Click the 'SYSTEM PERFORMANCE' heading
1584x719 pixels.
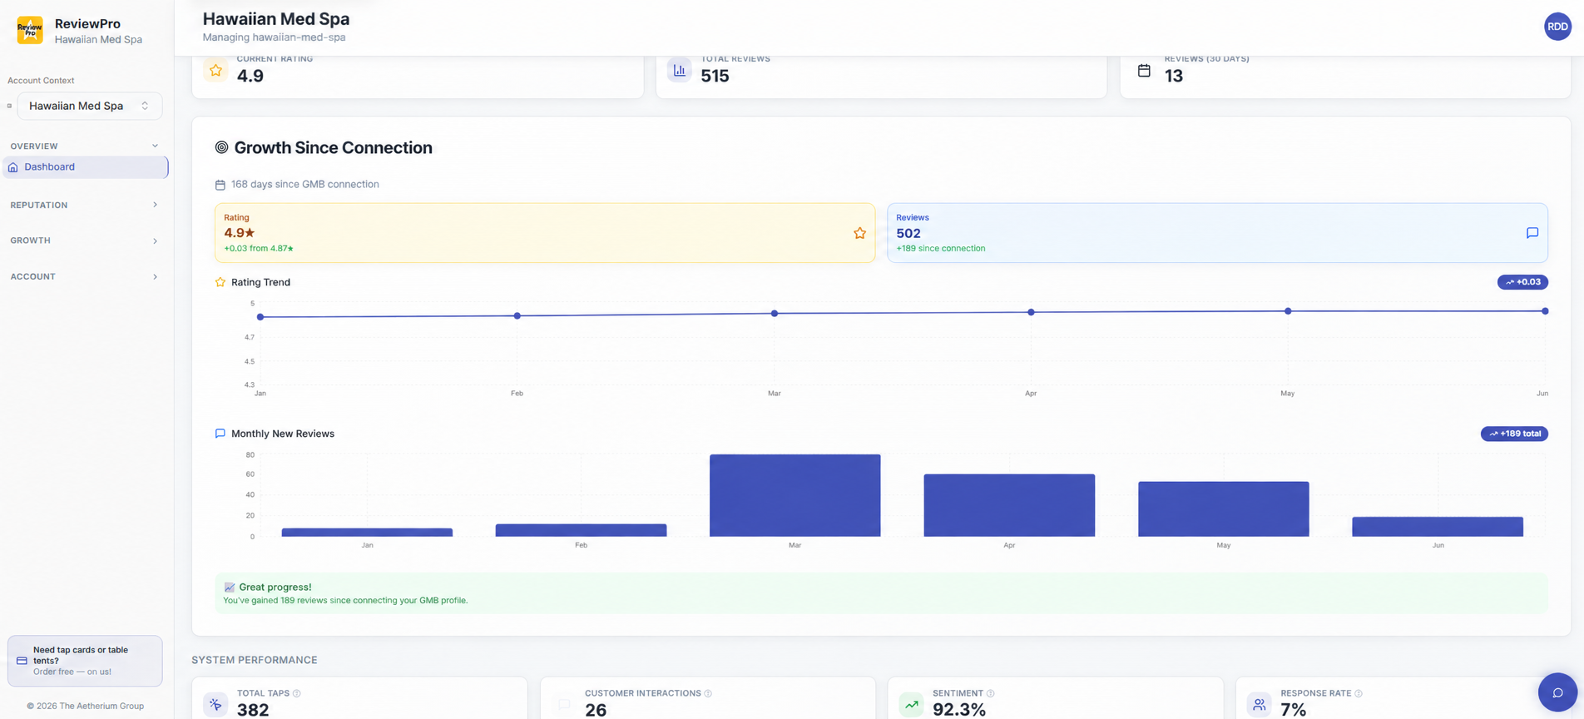255,660
